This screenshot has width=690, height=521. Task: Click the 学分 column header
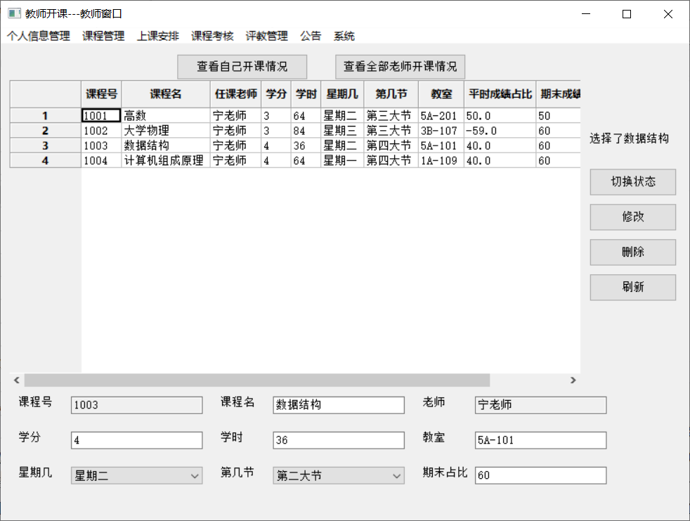pos(276,94)
